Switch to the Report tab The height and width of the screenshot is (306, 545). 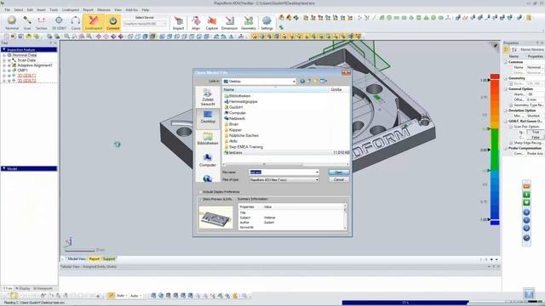click(94, 258)
